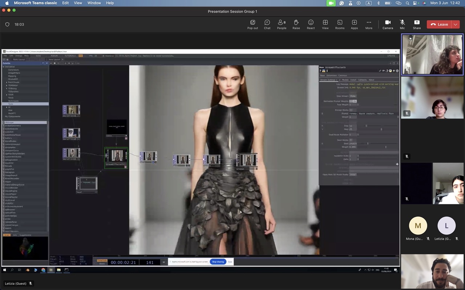Click the shield meeting-security icon
Viewport: 465px width, 290px height.
tap(7, 24)
